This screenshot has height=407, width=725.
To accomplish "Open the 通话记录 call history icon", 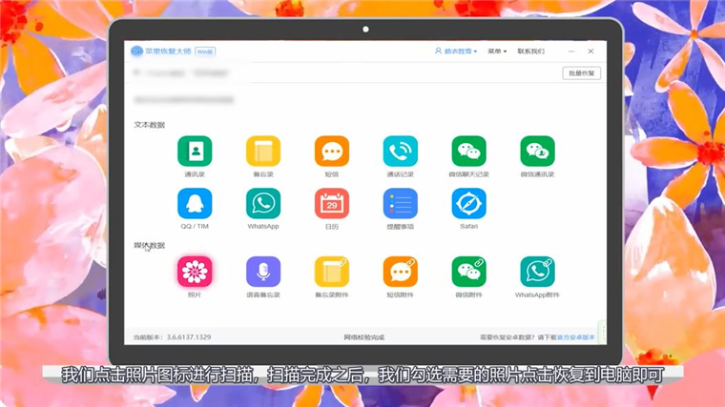I will pos(400,151).
